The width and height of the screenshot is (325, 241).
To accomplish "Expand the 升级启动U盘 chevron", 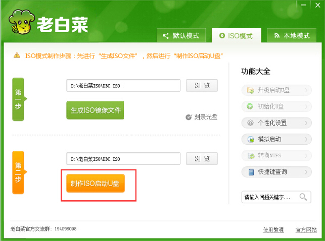I will coord(306,90).
